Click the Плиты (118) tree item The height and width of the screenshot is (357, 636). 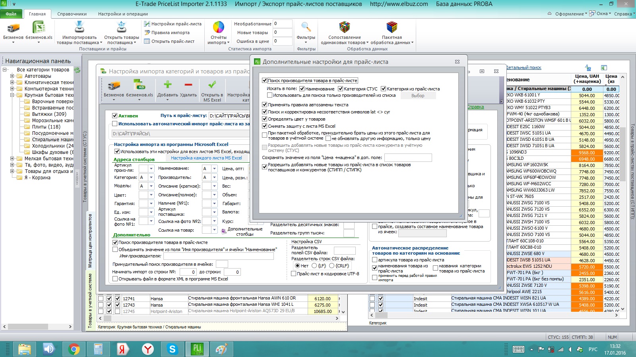46,127
